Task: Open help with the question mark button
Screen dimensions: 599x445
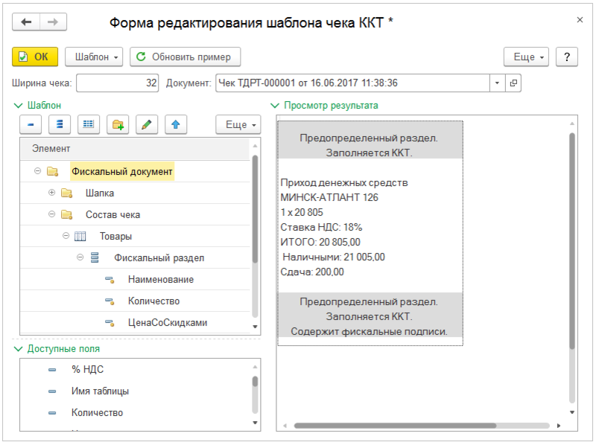Action: 567,57
